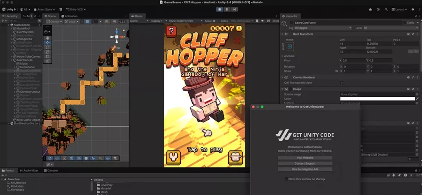Image resolution: width=422 pixels, height=195 pixels.
Task: Open the top bar help icon
Action: 413,9
